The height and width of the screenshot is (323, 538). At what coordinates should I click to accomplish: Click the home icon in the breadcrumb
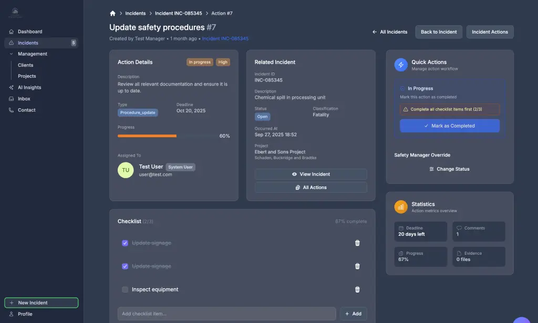[112, 13]
